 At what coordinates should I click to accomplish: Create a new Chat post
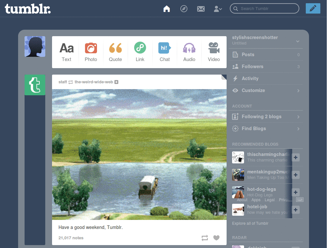click(x=165, y=52)
